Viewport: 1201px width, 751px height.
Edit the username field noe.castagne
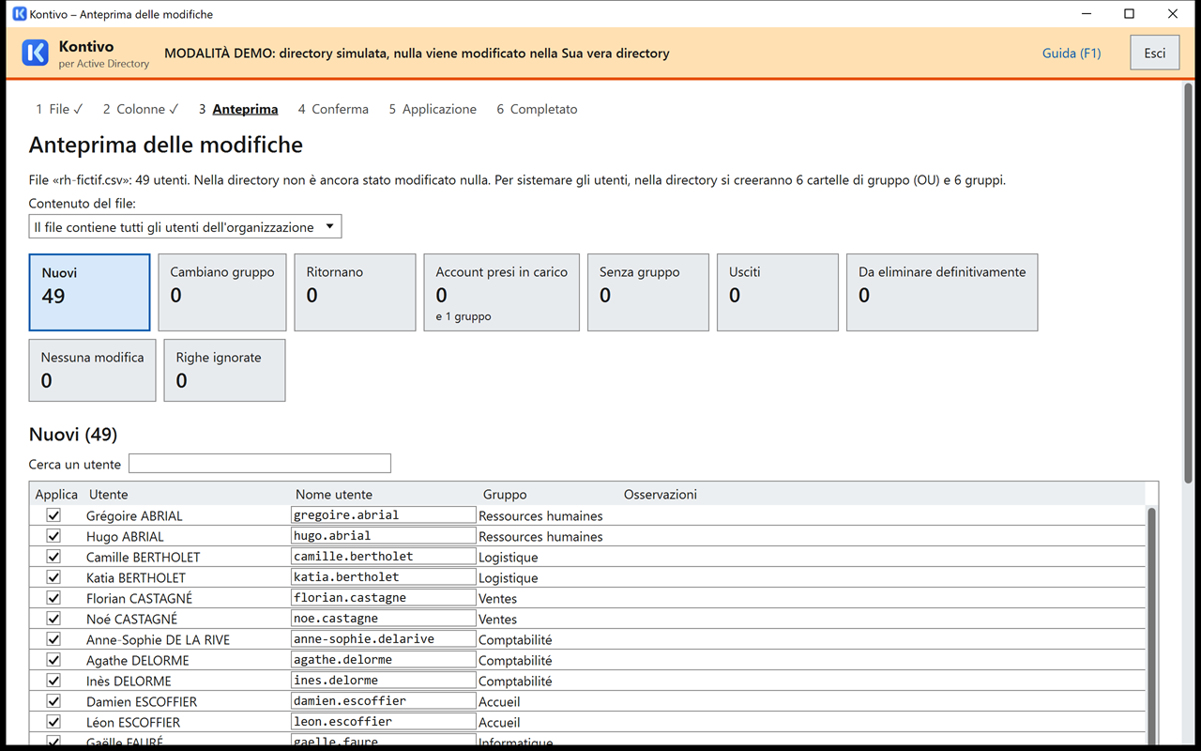point(383,619)
